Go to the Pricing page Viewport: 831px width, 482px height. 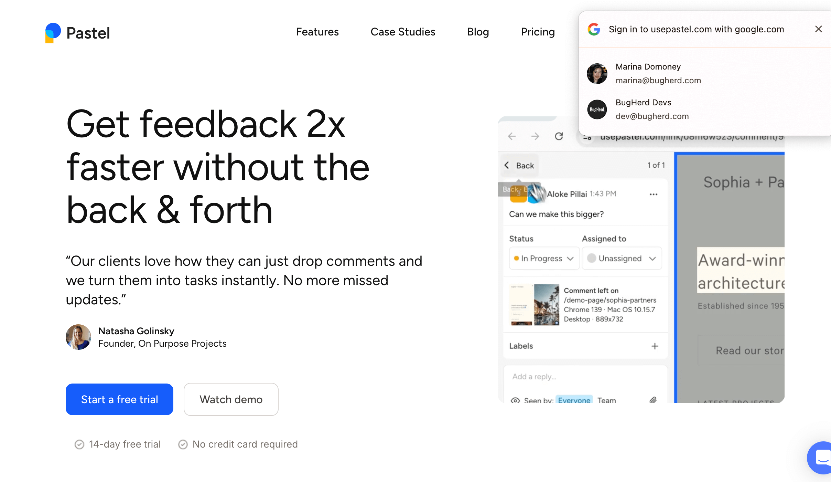pyautogui.click(x=538, y=32)
